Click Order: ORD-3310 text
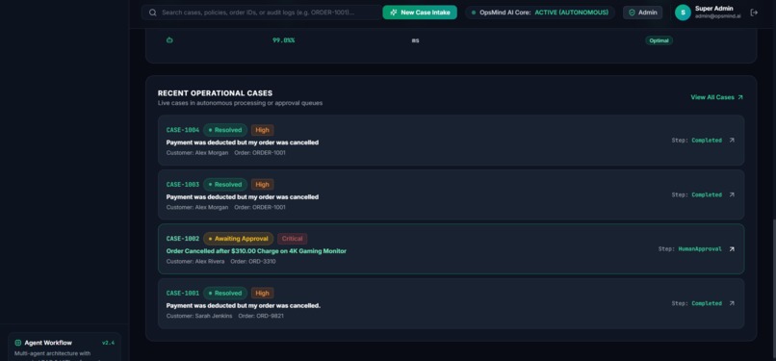The image size is (776, 361). [253, 262]
